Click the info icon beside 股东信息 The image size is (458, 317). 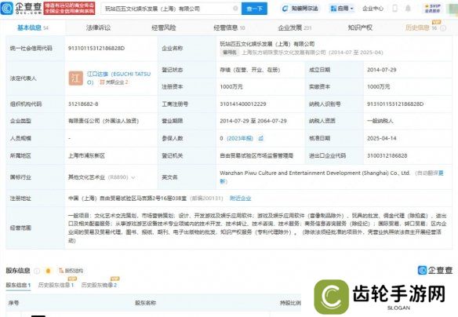[37, 271]
